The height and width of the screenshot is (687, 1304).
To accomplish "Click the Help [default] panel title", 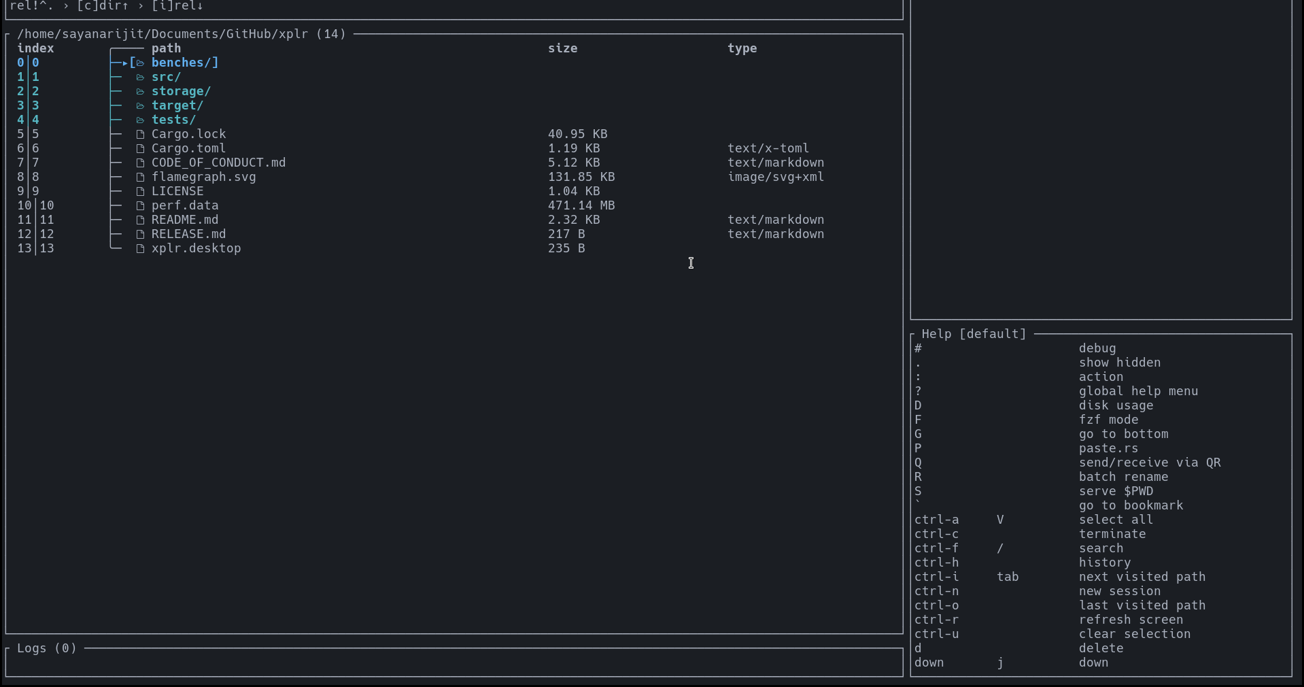I will [x=974, y=334].
